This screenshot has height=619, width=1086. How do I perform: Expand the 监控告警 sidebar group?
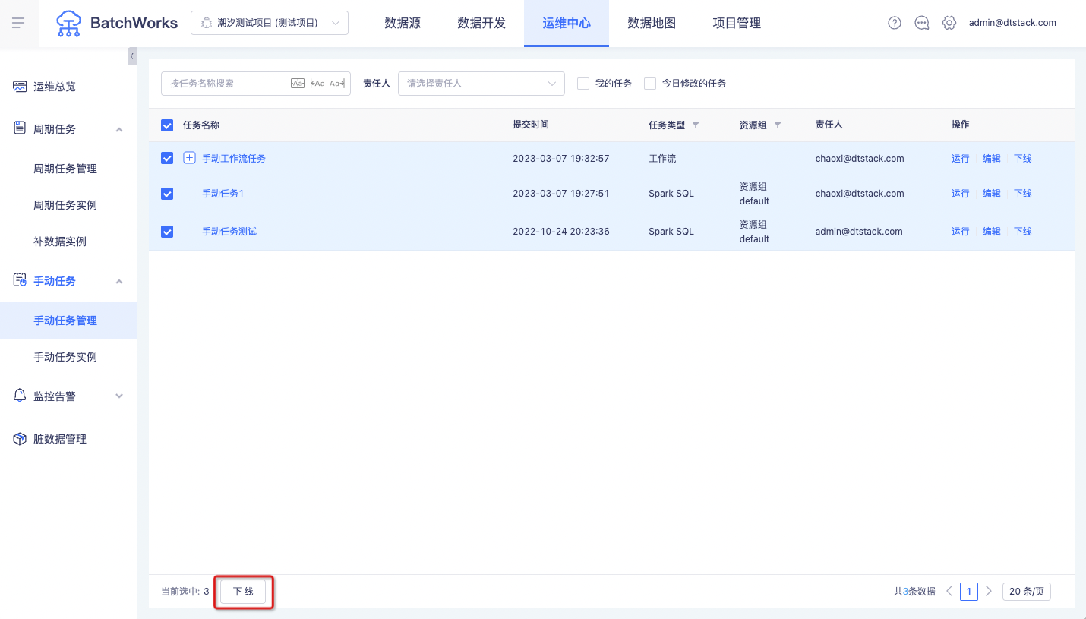pyautogui.click(x=119, y=396)
